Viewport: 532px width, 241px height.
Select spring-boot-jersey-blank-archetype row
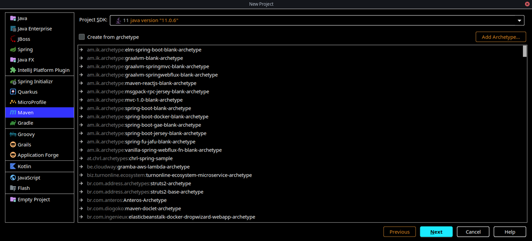(x=300, y=133)
